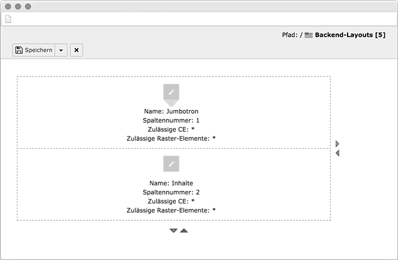Click the Spaltennummer: 2 line
The width and height of the screenshot is (398, 260).
(x=171, y=192)
